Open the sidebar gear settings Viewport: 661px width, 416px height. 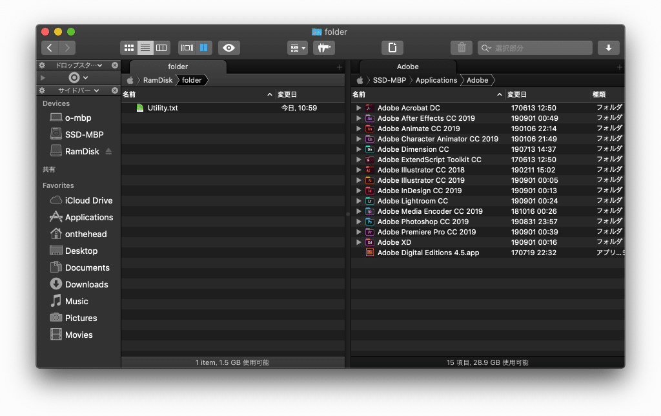42,90
